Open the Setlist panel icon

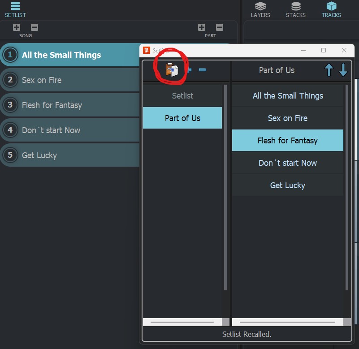(x=15, y=9)
